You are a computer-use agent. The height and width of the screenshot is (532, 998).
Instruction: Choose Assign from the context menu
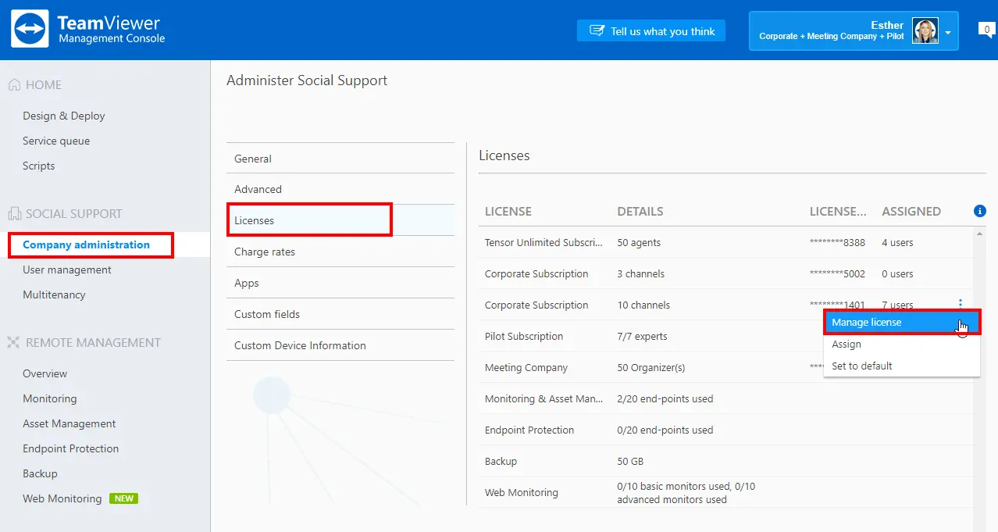[902, 344]
